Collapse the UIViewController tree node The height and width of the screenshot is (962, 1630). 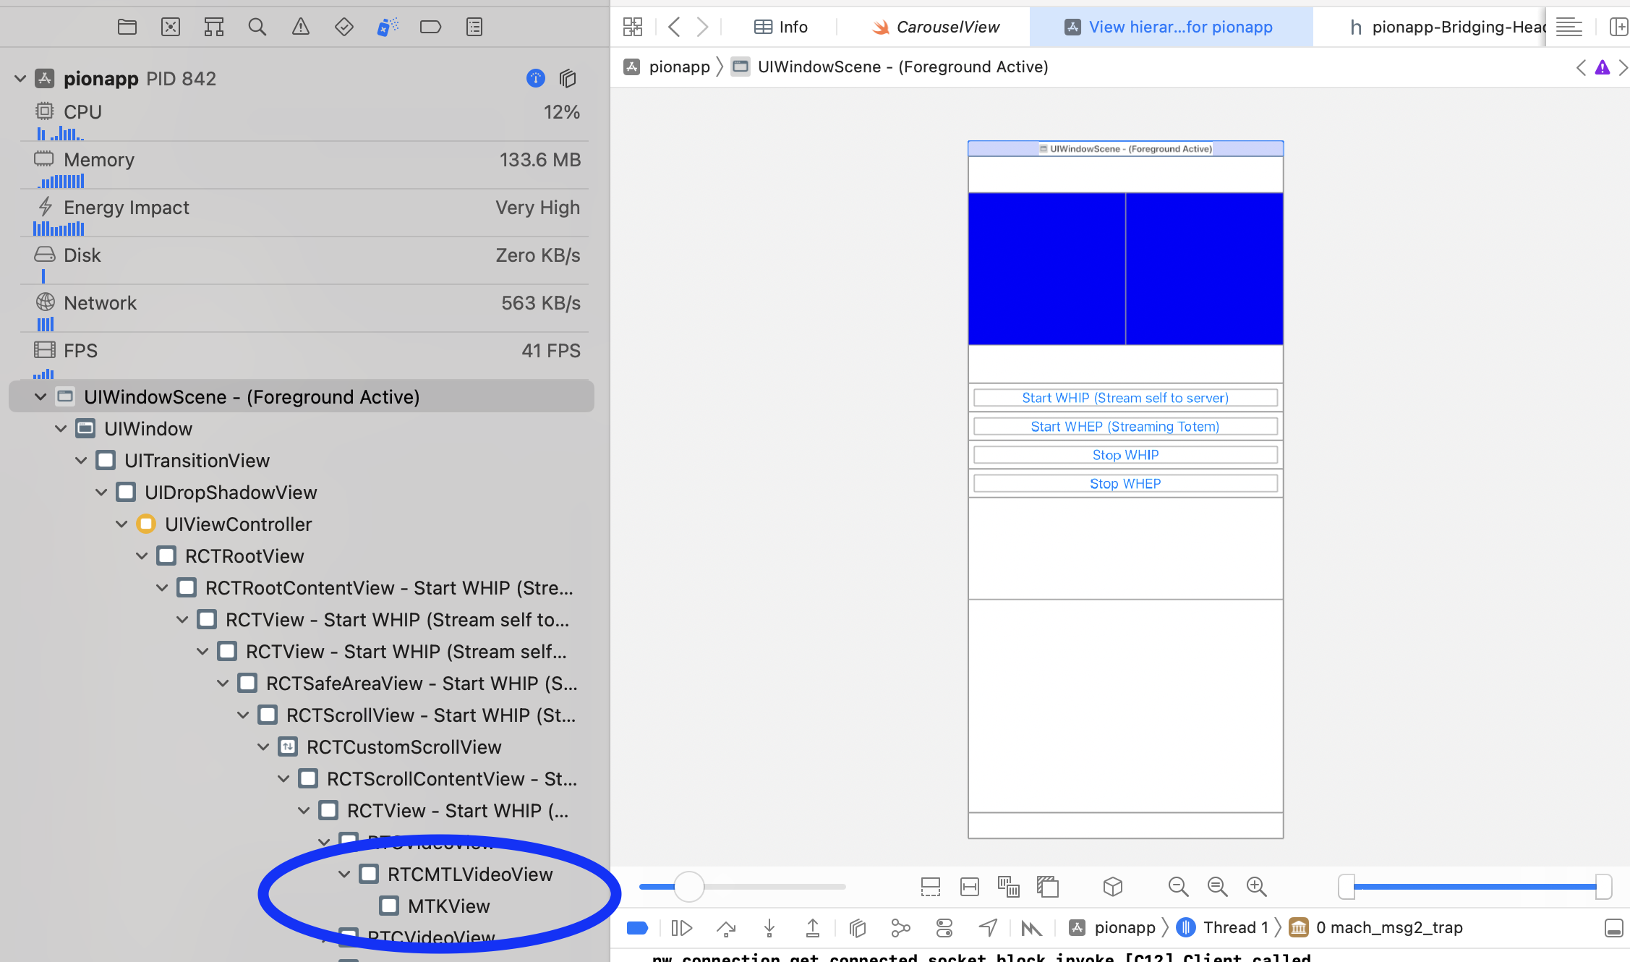pos(121,524)
